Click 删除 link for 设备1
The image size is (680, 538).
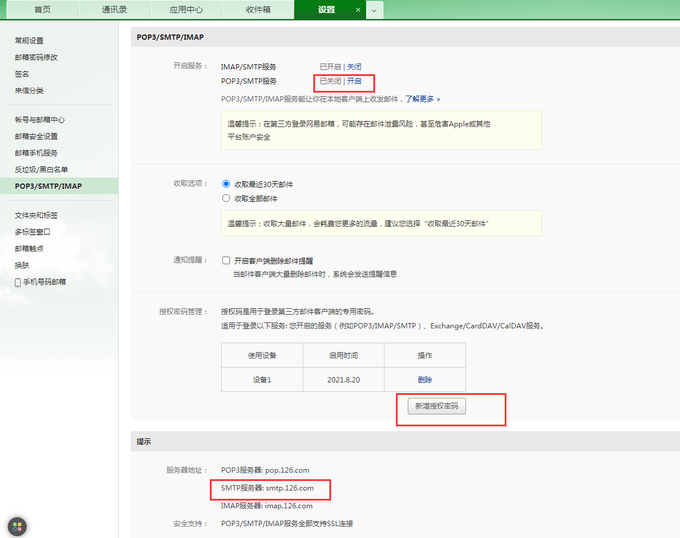pyautogui.click(x=425, y=380)
